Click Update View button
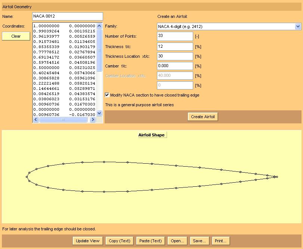303x249 pixels. pos(87,241)
